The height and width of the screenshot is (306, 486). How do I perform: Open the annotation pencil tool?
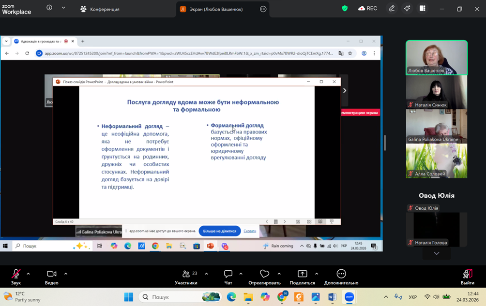pos(392,9)
